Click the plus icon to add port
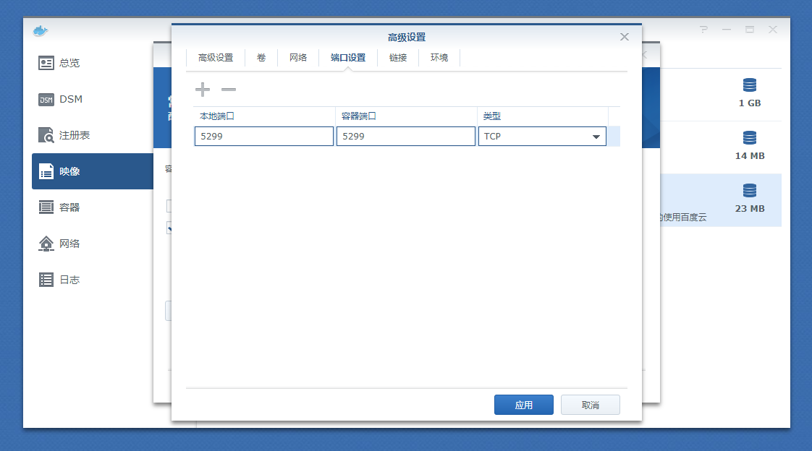 [203, 90]
